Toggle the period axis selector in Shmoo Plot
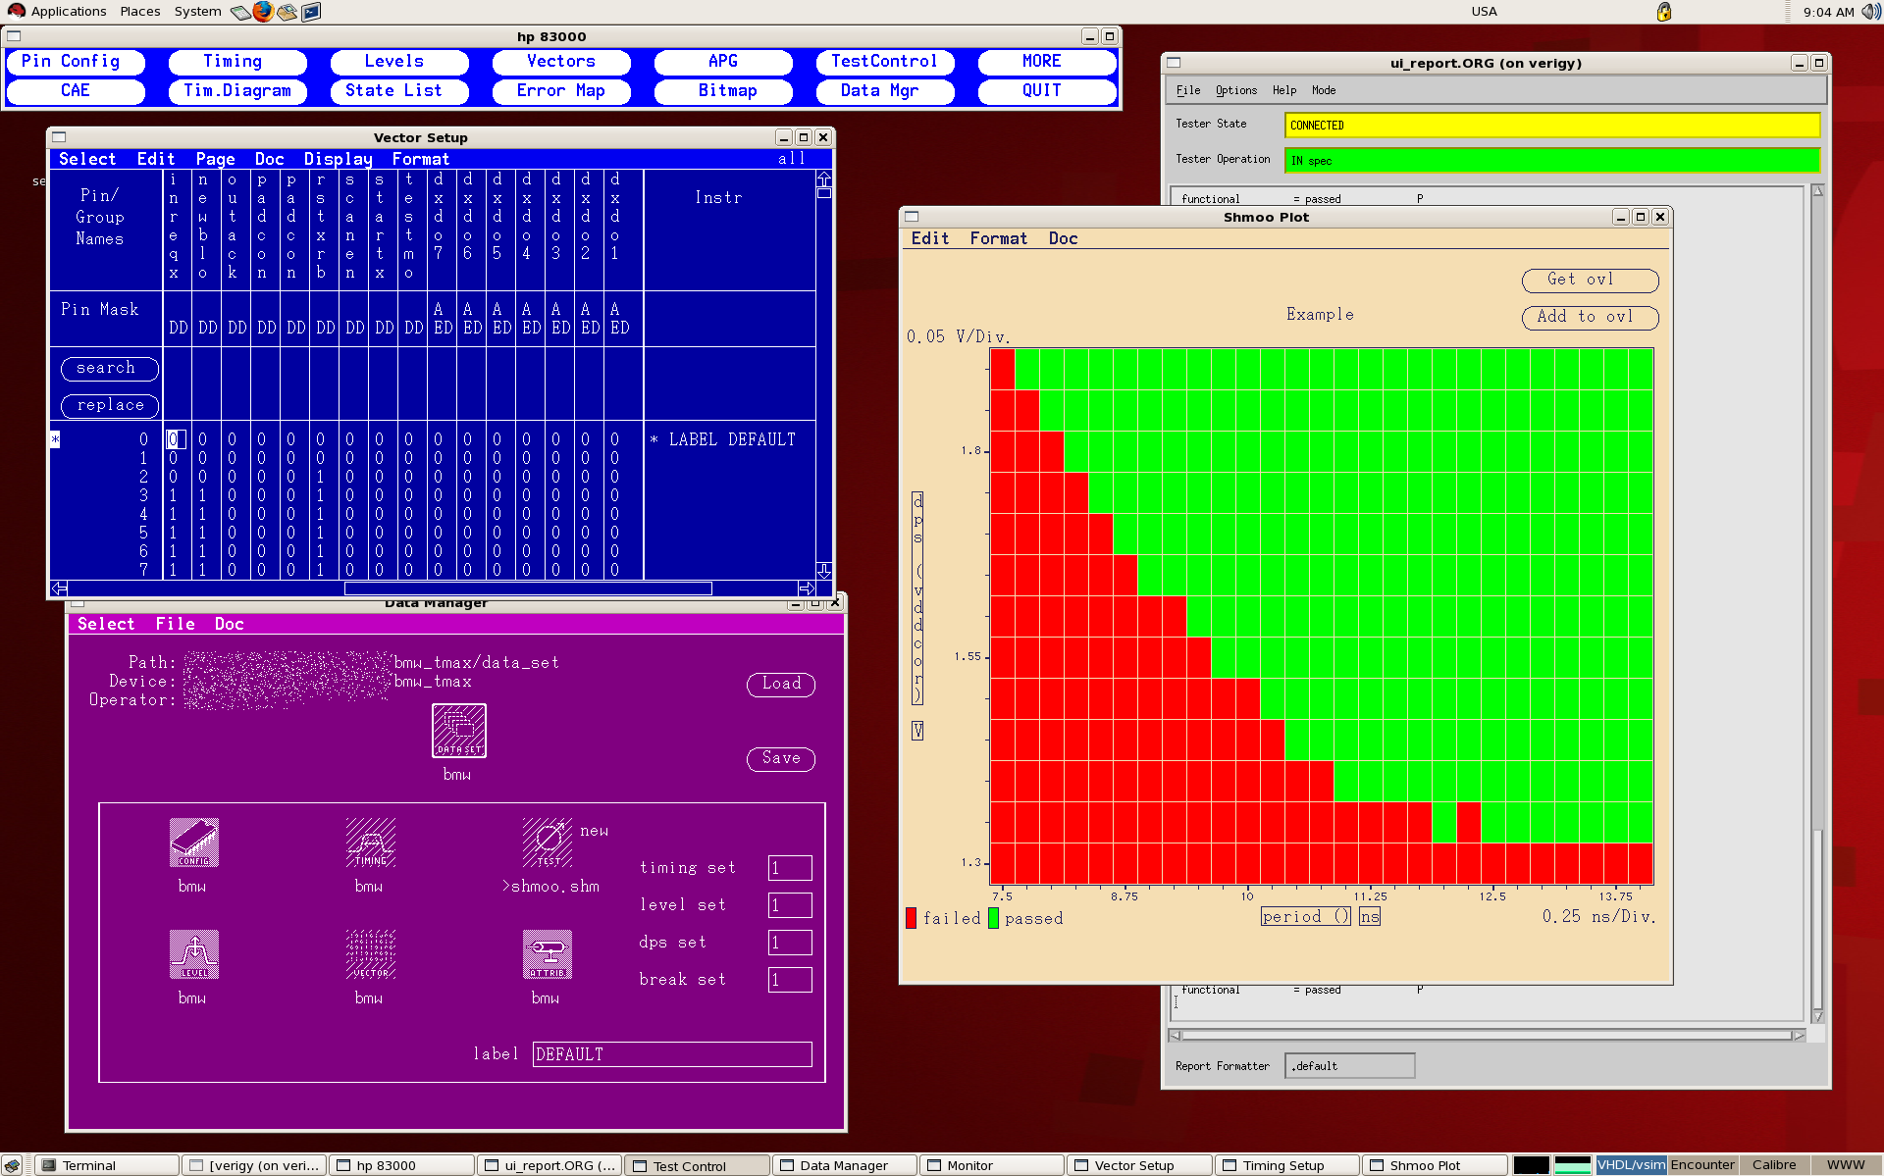 [1304, 916]
